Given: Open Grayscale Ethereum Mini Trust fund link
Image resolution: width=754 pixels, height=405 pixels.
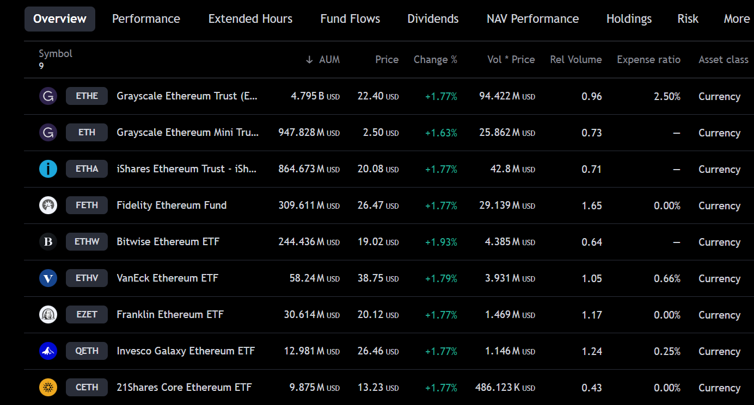Looking at the screenshot, I should tap(188, 133).
